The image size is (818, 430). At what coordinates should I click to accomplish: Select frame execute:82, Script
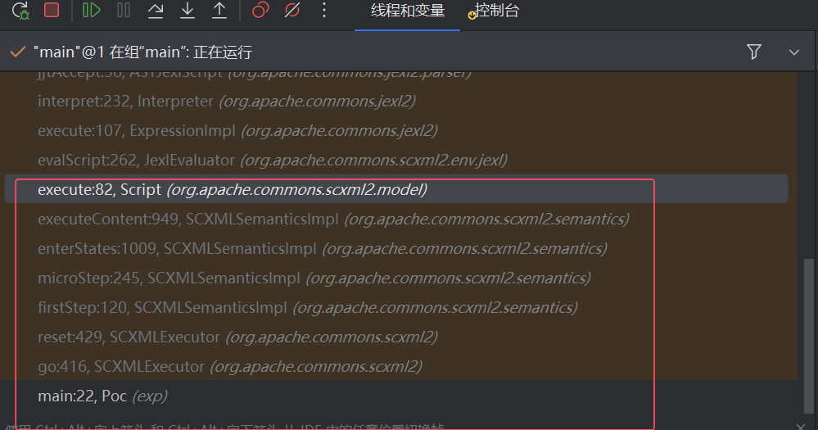point(233,189)
